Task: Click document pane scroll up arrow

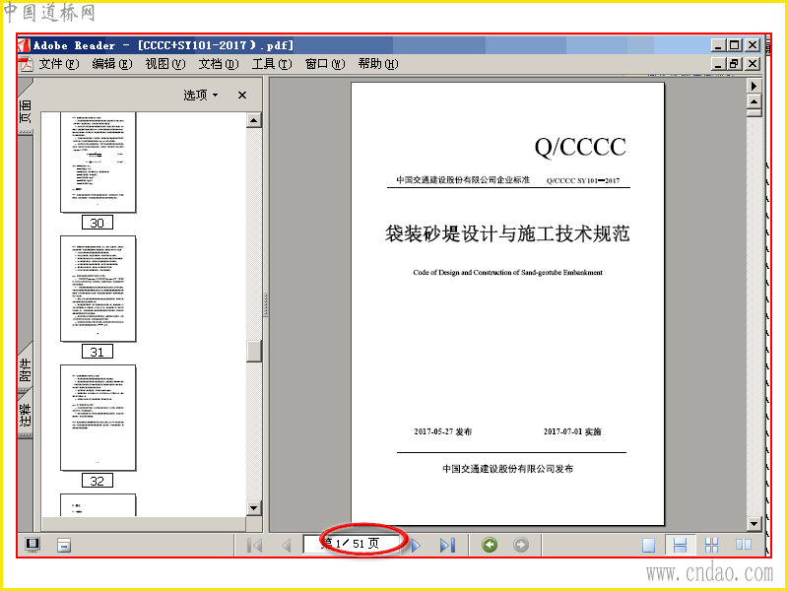Action: click(x=754, y=101)
